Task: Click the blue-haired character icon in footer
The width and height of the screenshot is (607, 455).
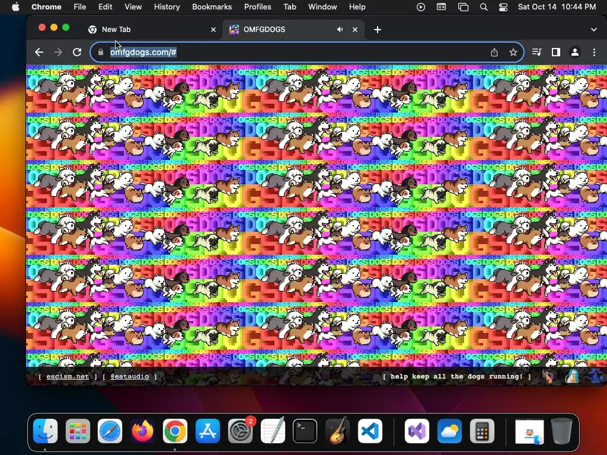Action: pos(573,376)
